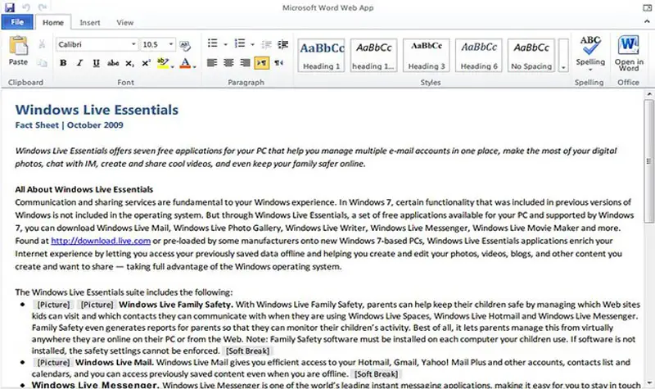Click the 'Fact Sheet | October 2009' subtitle

(x=70, y=125)
